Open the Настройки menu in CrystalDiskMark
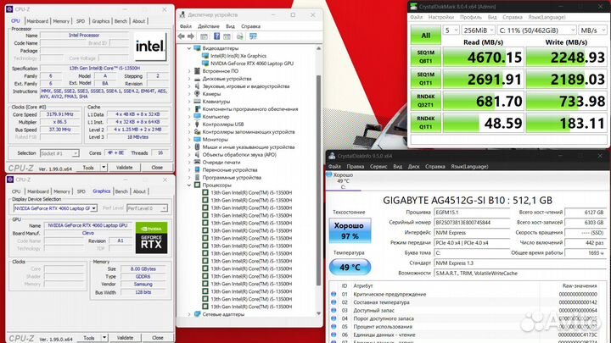611x343 pixels. (x=441, y=17)
